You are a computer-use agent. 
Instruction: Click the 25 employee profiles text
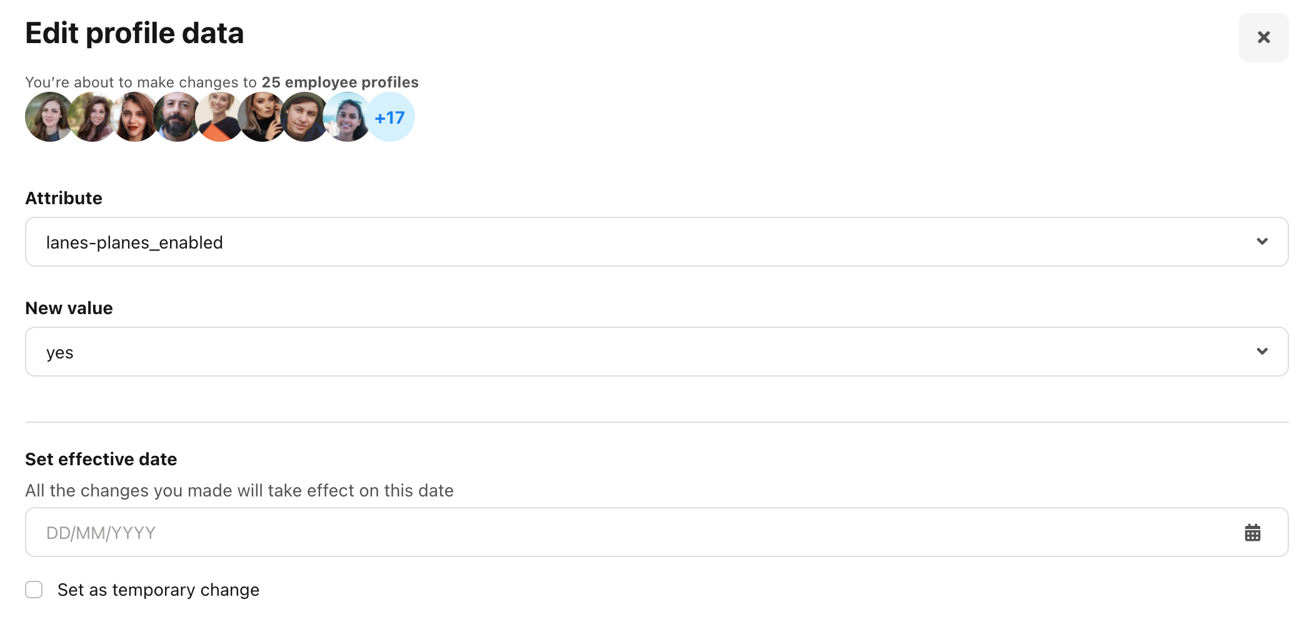tap(340, 82)
